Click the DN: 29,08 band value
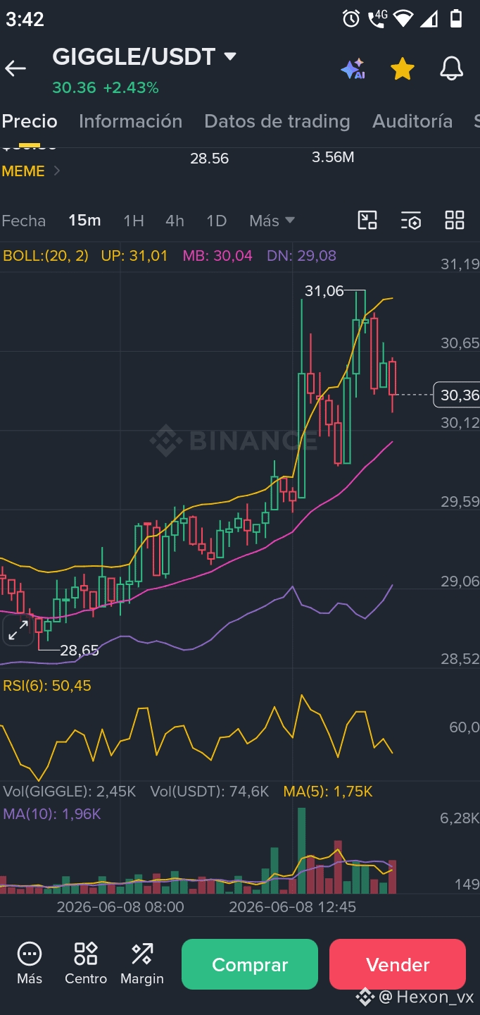The width and height of the screenshot is (480, 1015). [x=301, y=256]
